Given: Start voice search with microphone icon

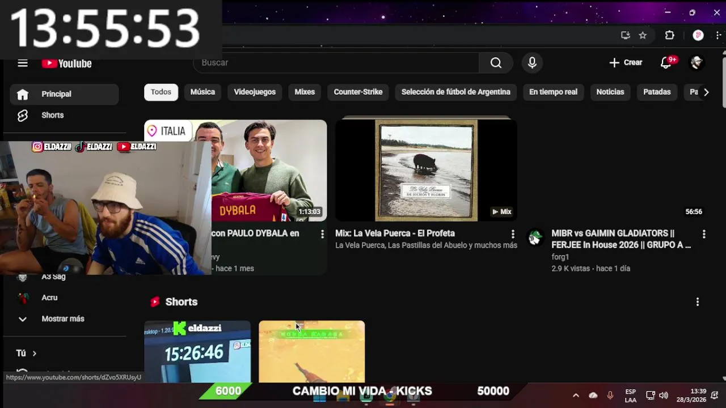Looking at the screenshot, I should click(x=532, y=63).
